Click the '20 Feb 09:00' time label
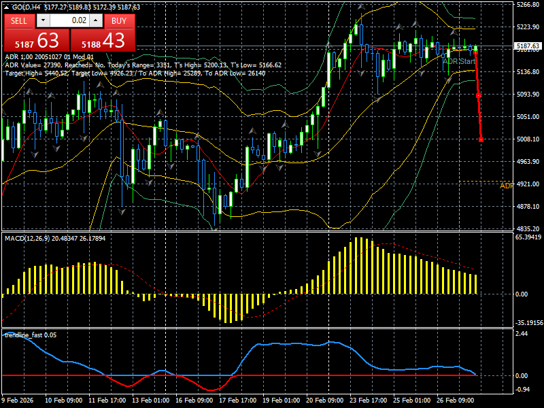Image resolution: width=544 pixels, height=408 pixels. 325,400
